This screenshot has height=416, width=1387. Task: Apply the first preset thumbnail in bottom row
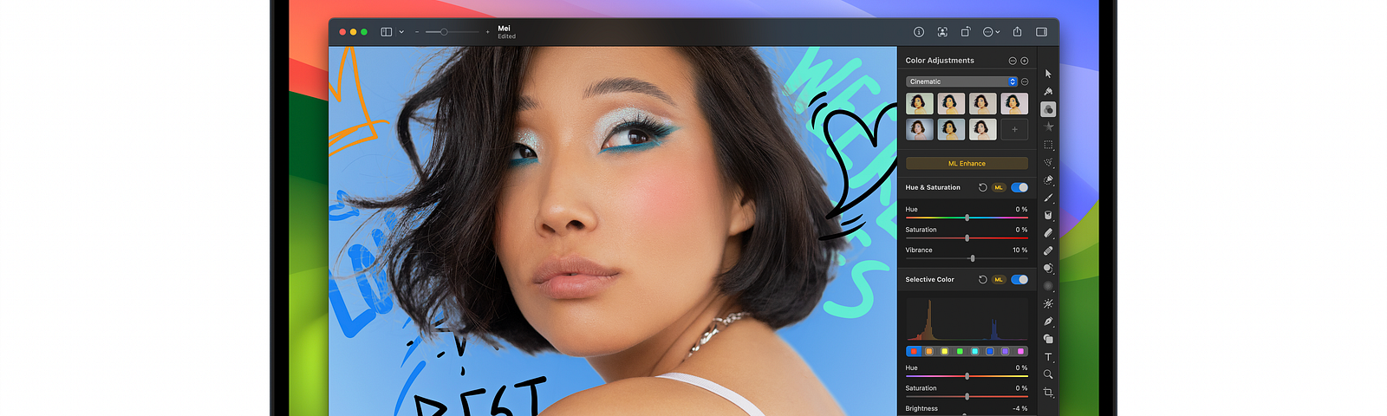[920, 129]
